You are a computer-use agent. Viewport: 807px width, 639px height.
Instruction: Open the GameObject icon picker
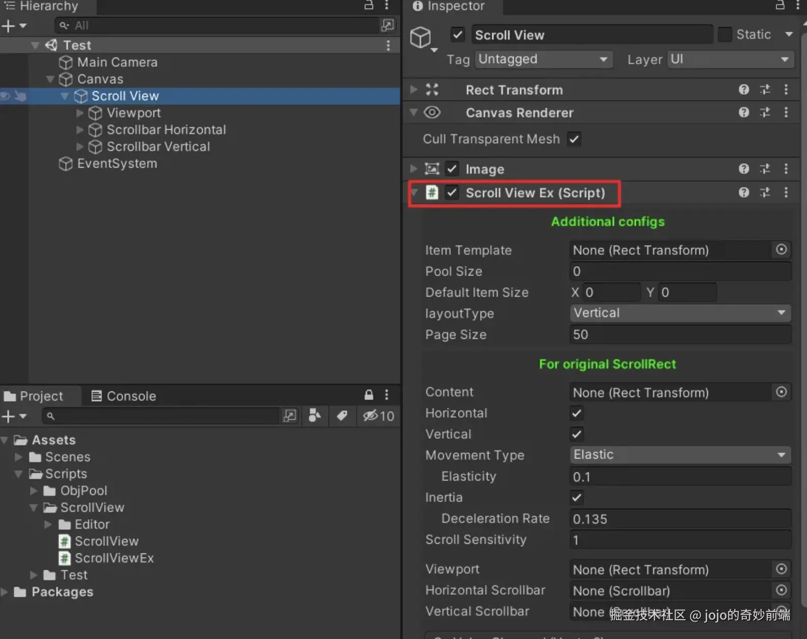point(423,39)
